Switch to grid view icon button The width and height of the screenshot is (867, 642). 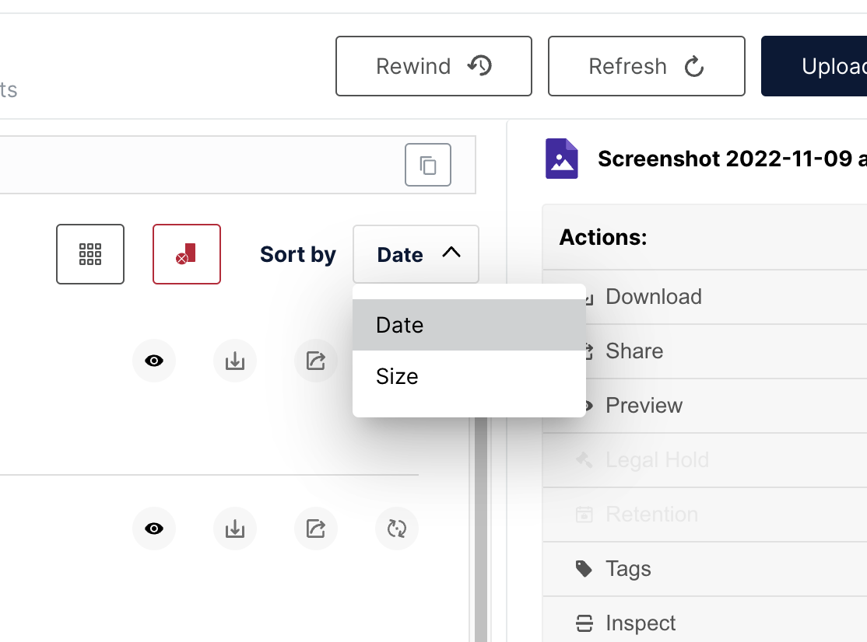[90, 254]
